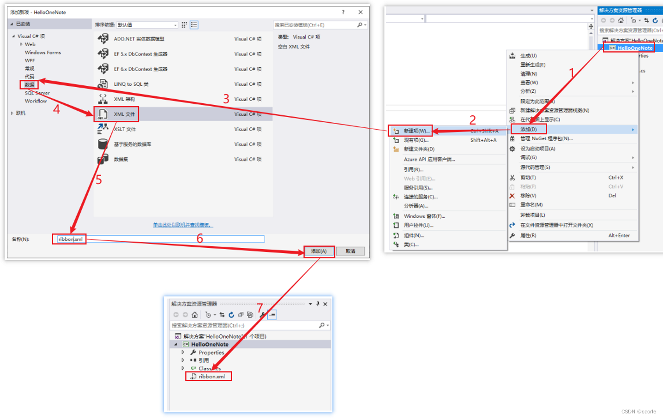
Task: Open the window position dropdown in bottom Solution Explorer
Action: [310, 304]
